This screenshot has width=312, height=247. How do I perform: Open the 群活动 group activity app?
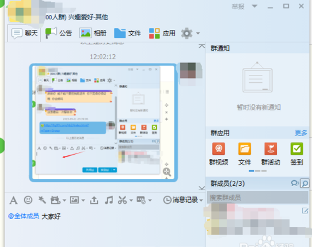[x=271, y=154]
